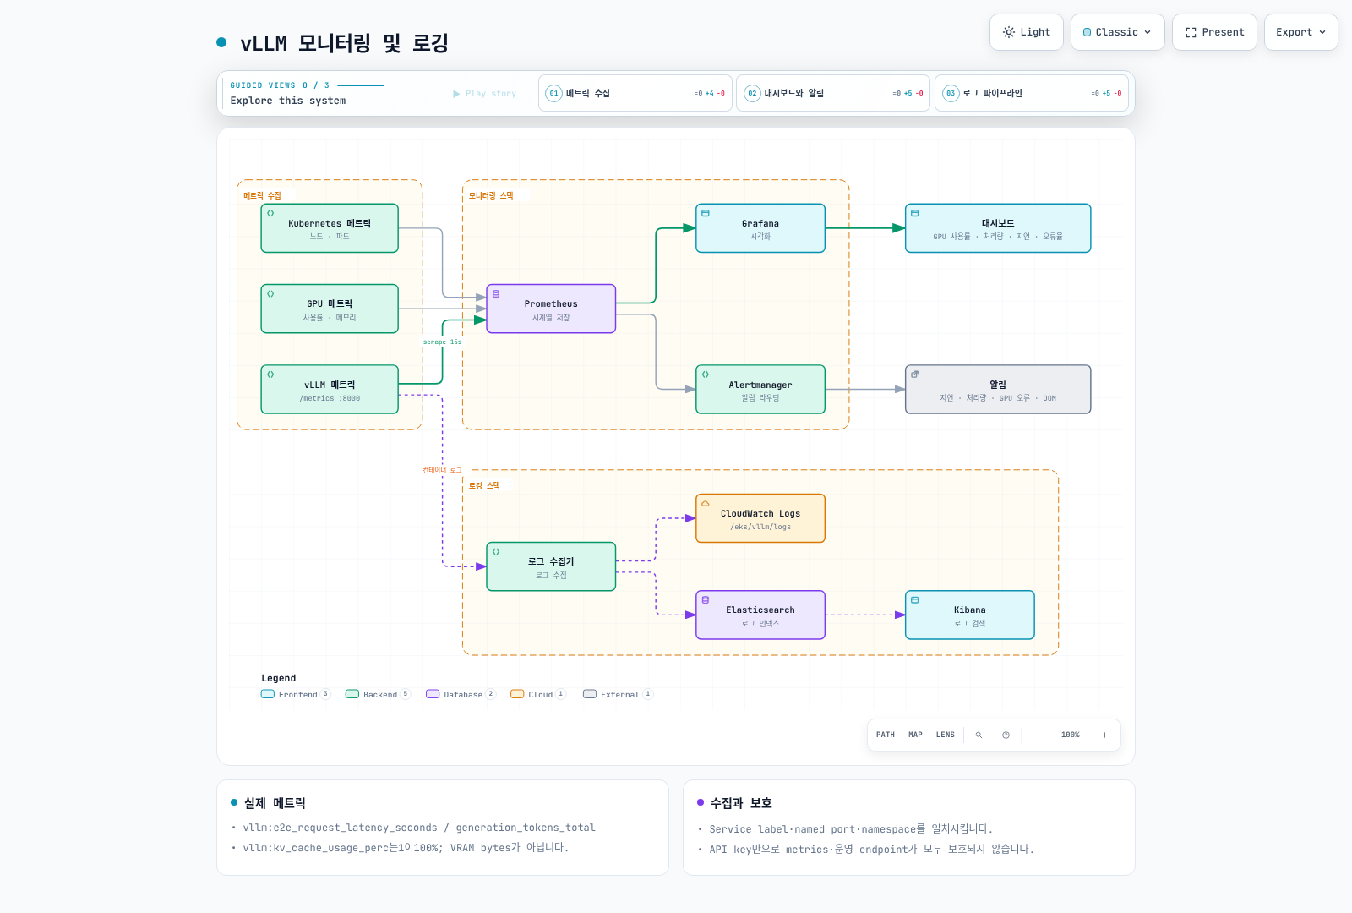This screenshot has width=1352, height=913.
Task: Start the Play story button
Action: point(484,94)
